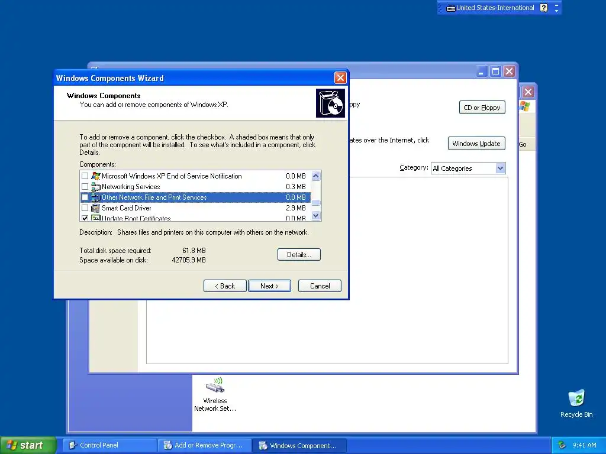Click the taskbar clock showing 9:41 AM
606x454 pixels.
pos(584,445)
